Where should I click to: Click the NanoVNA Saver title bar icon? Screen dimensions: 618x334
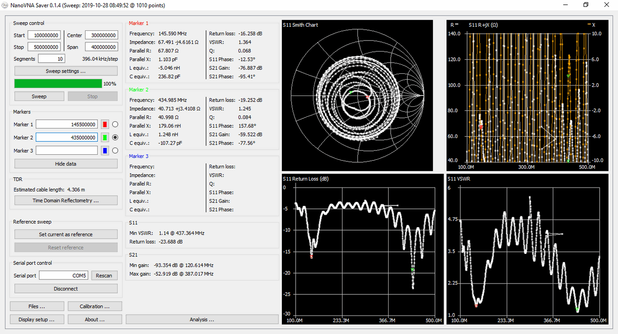5,5
